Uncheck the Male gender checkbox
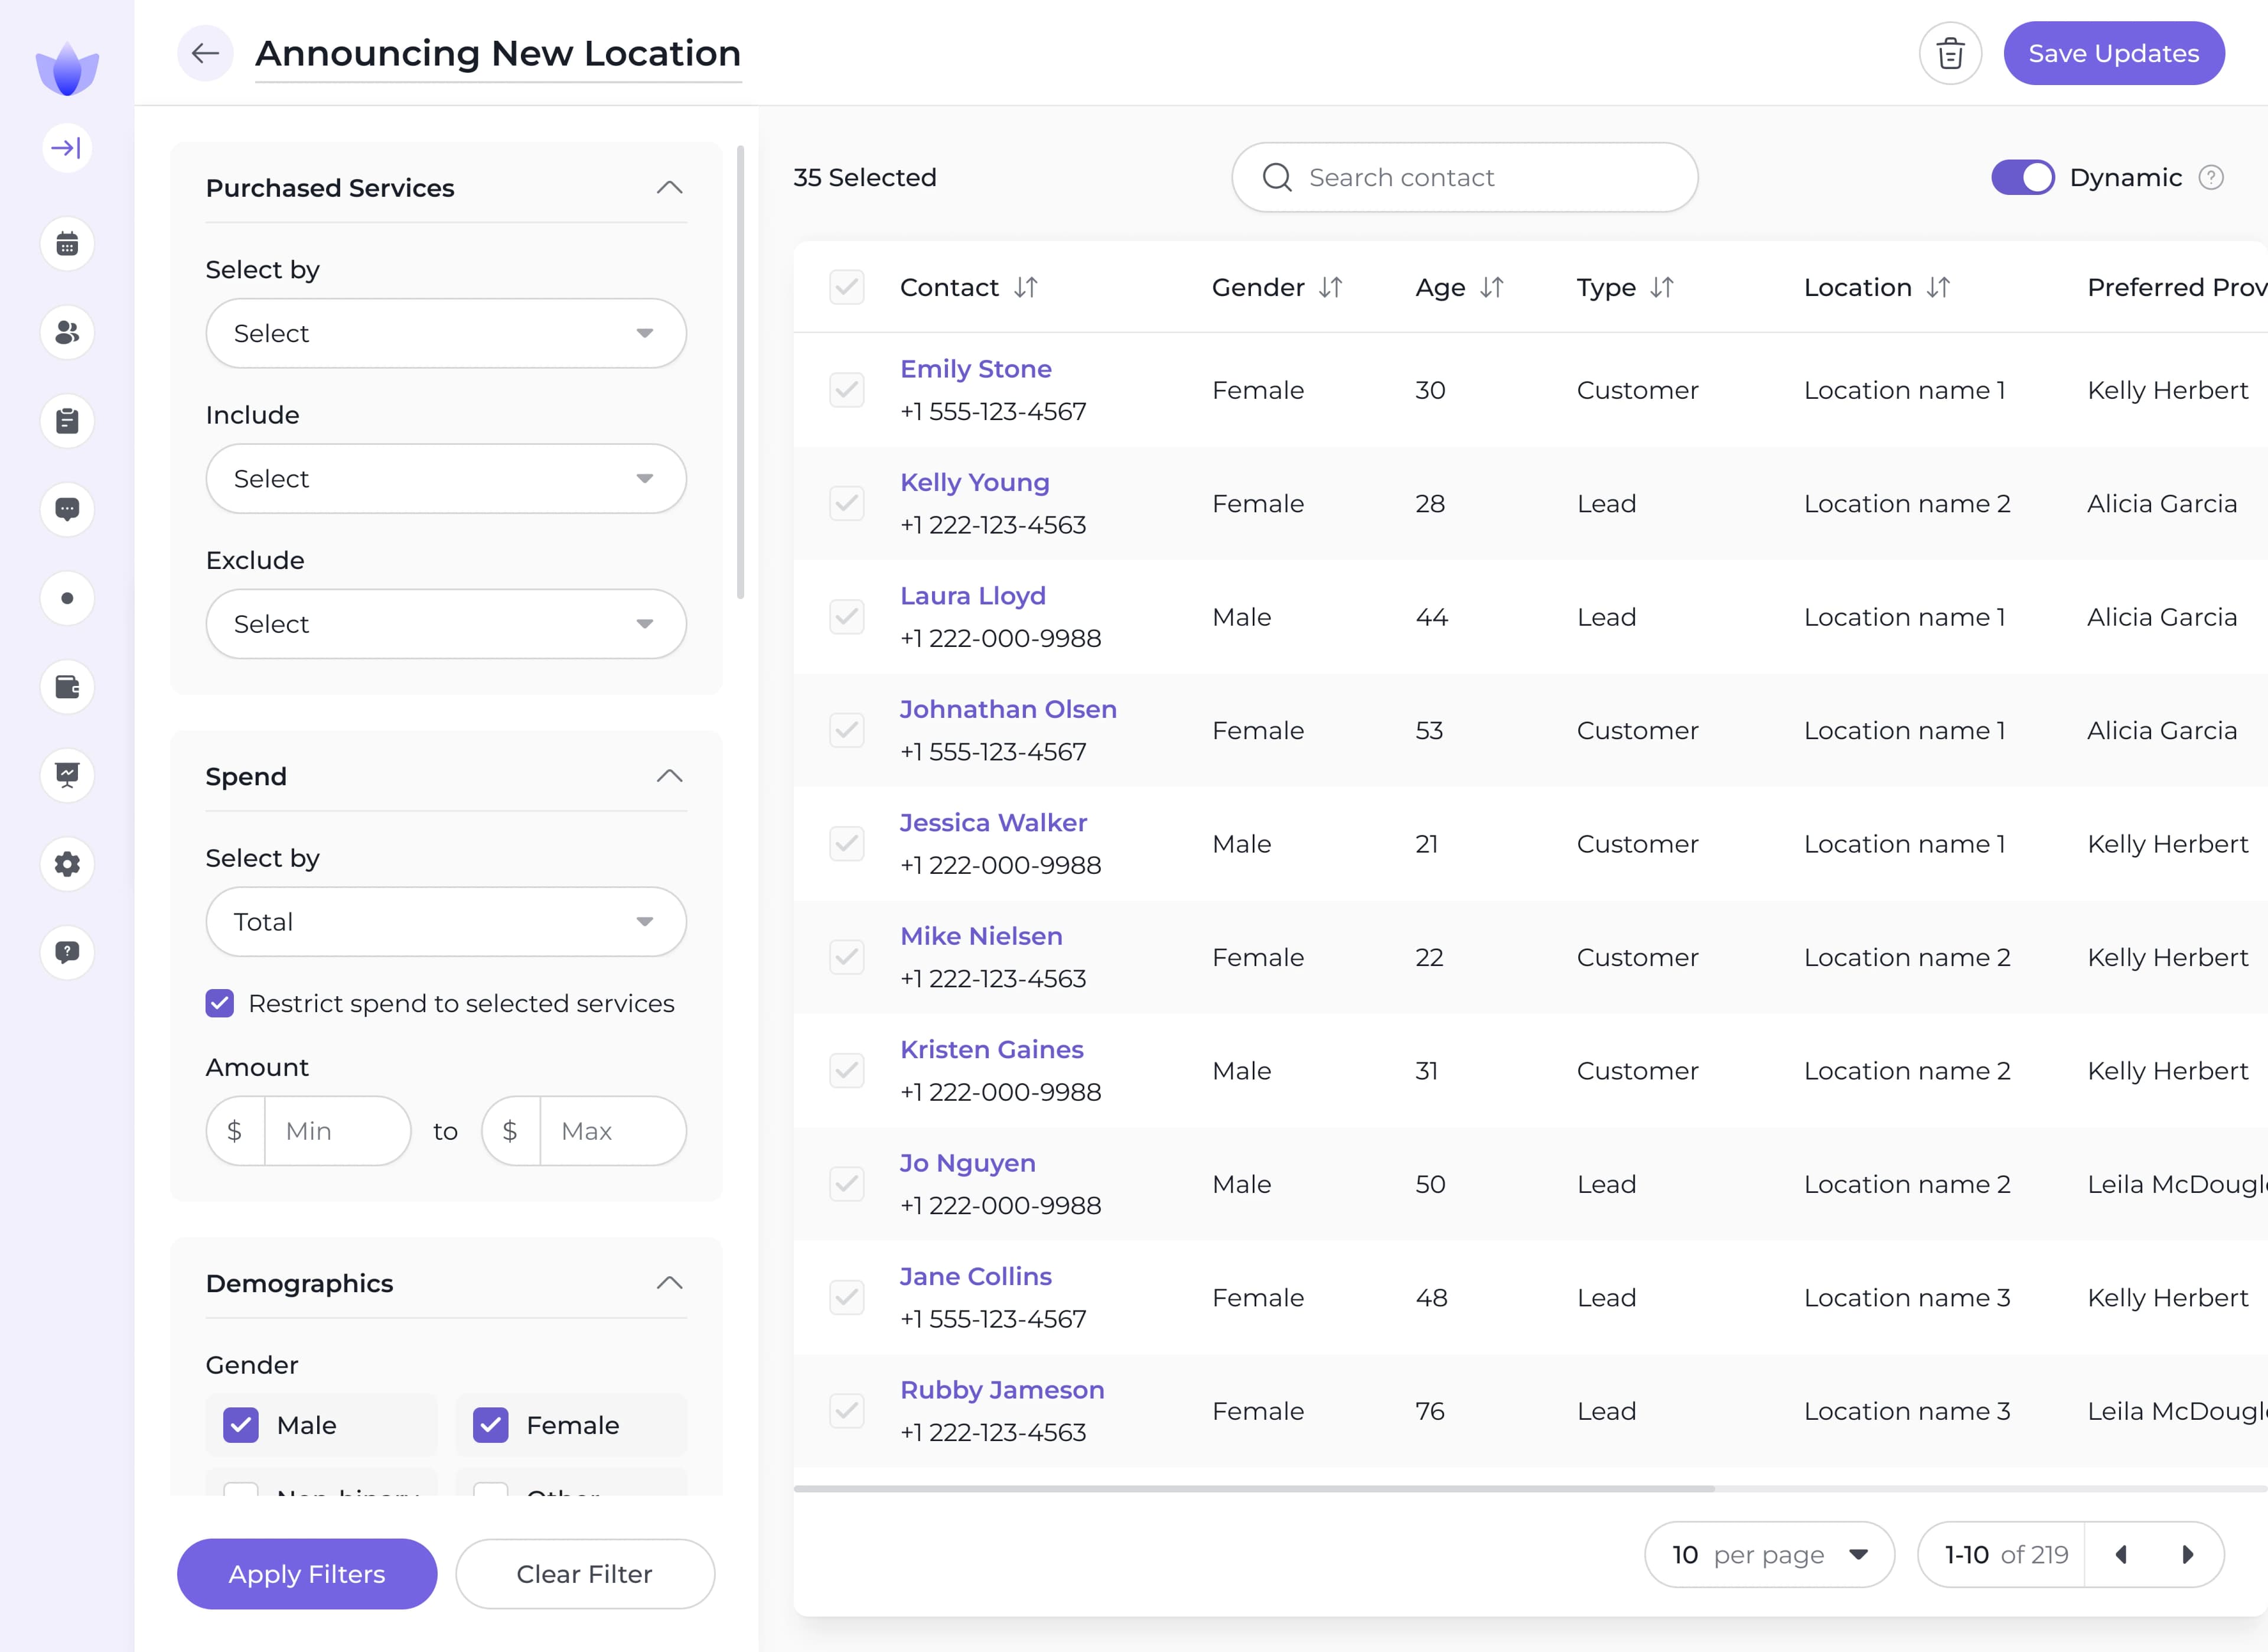This screenshot has width=2268, height=1652. tap(241, 1425)
